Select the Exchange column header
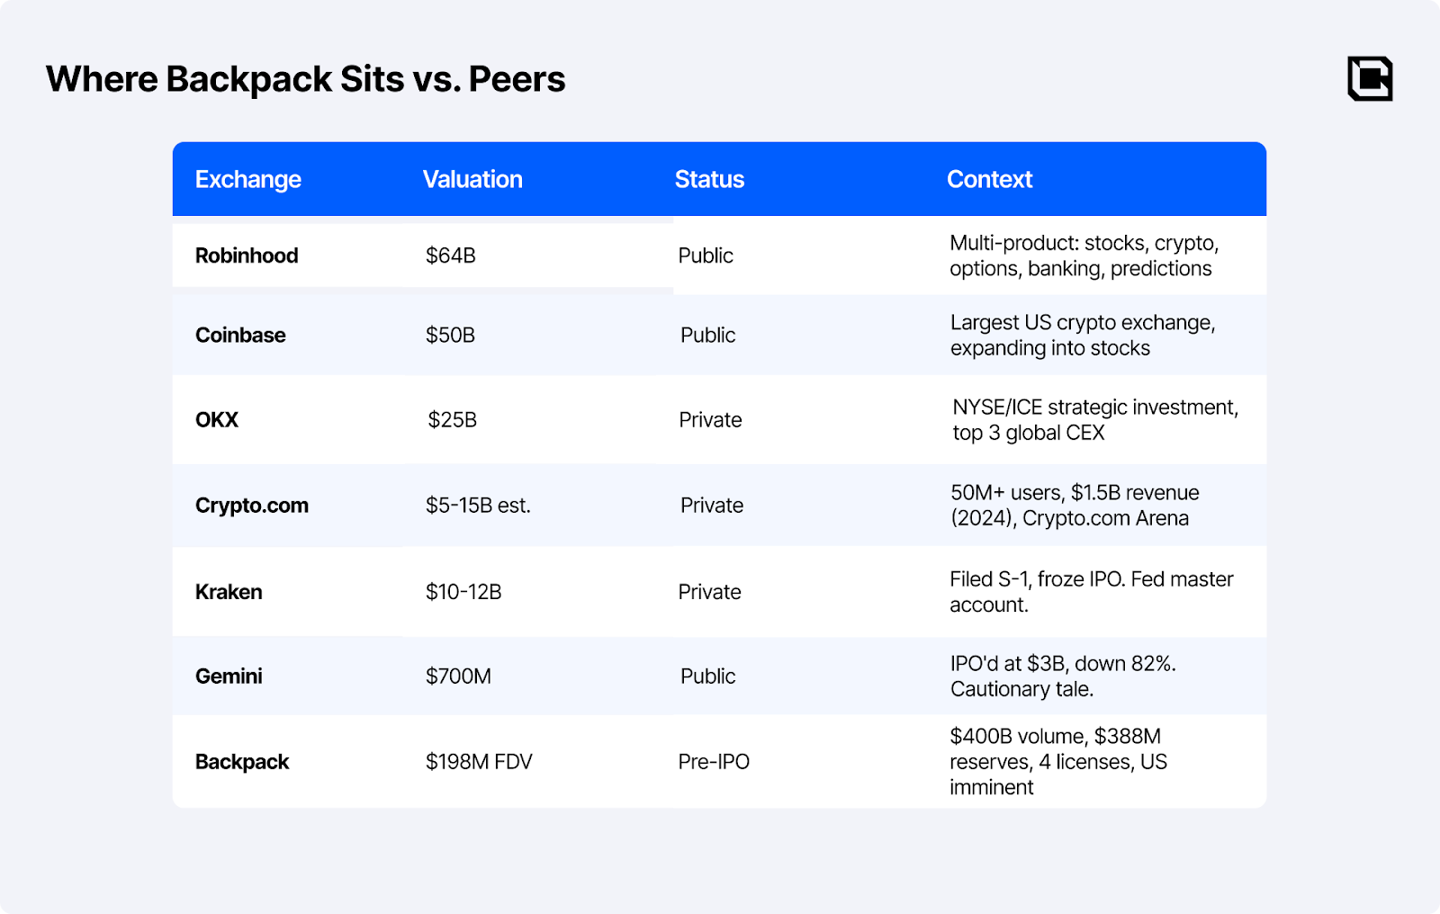The height and width of the screenshot is (914, 1440). (x=248, y=179)
